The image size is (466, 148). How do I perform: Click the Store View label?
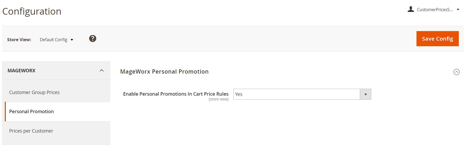click(x=19, y=40)
